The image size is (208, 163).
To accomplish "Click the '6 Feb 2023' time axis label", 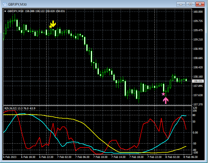I will pyautogui.click(x=10, y=157).
